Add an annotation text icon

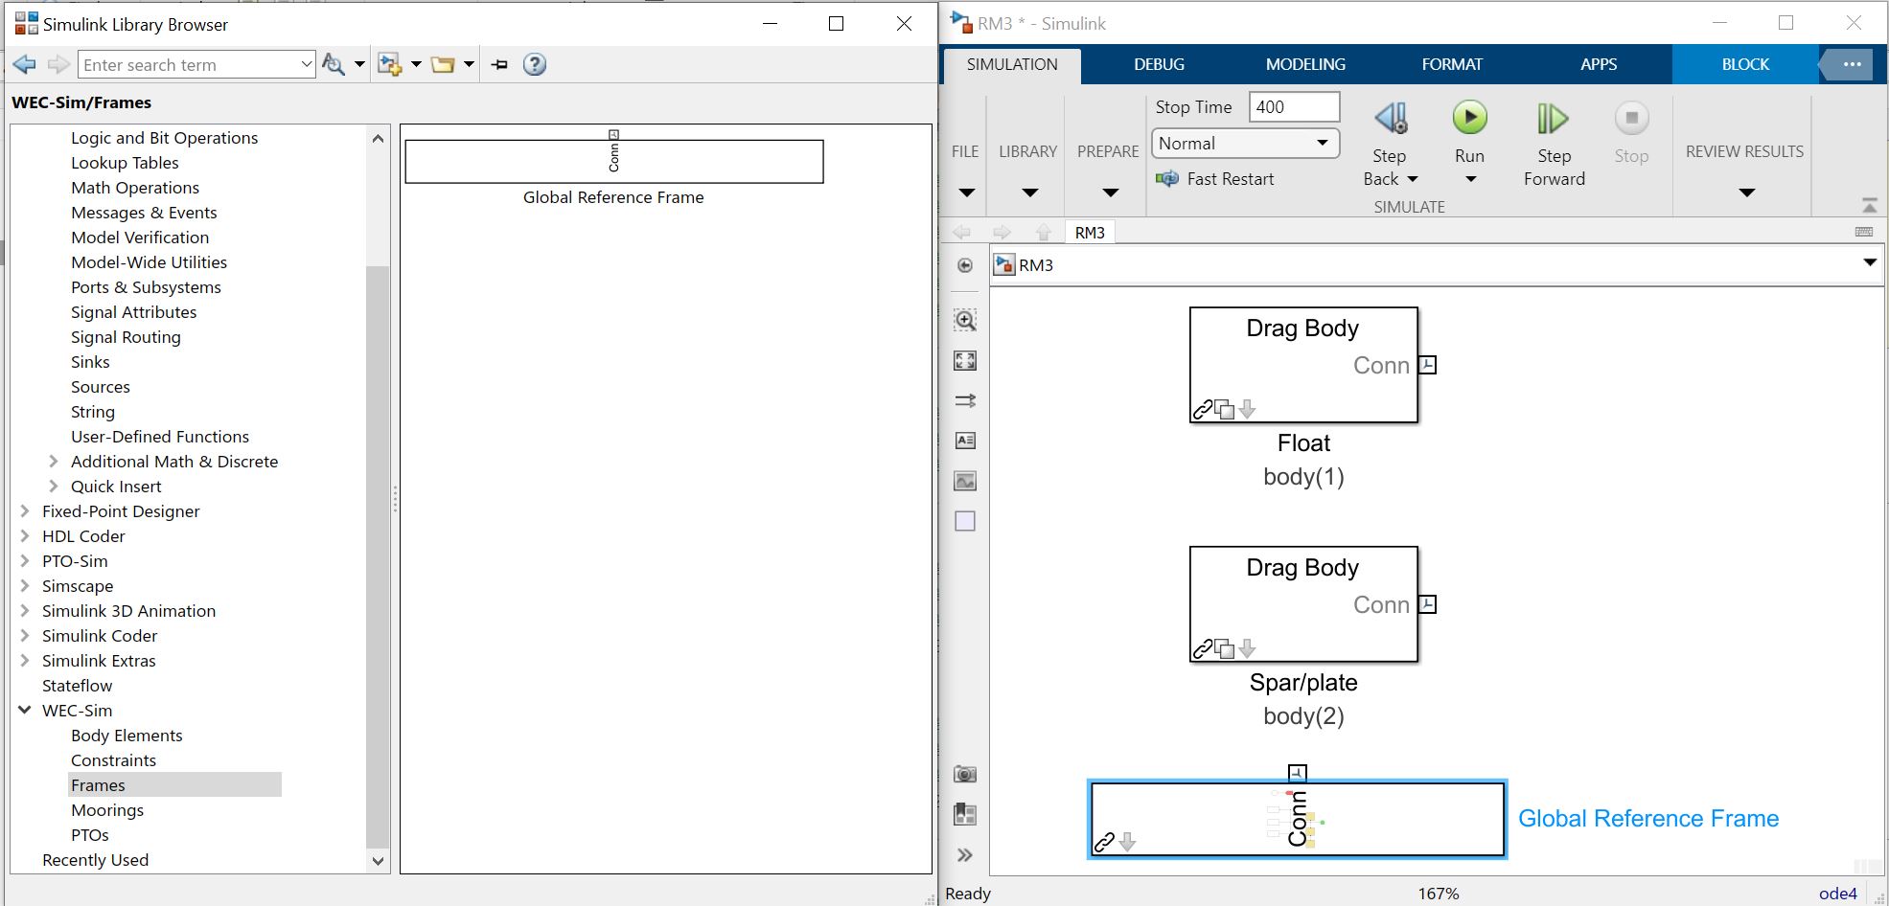click(x=965, y=441)
